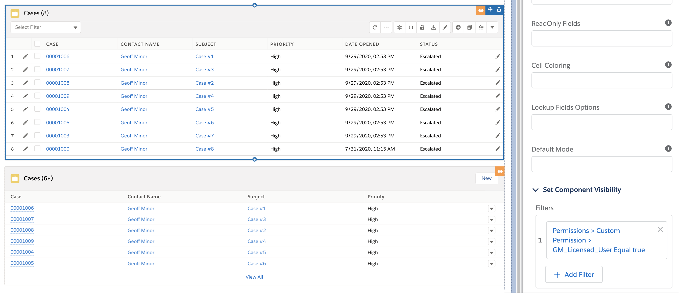Click the download export icon
This screenshot has width=679, height=293.
point(433,27)
